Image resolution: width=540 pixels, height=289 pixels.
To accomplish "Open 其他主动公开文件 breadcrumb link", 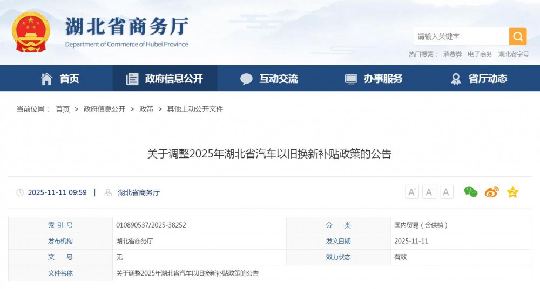I will (x=195, y=109).
